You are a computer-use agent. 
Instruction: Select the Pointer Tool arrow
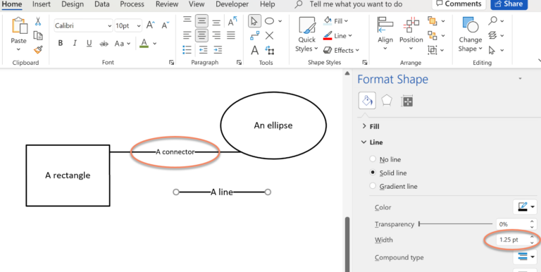click(254, 21)
